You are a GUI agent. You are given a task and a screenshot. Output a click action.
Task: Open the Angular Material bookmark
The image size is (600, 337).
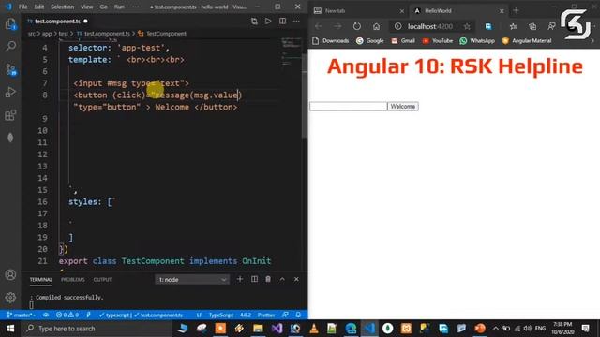click(x=527, y=41)
